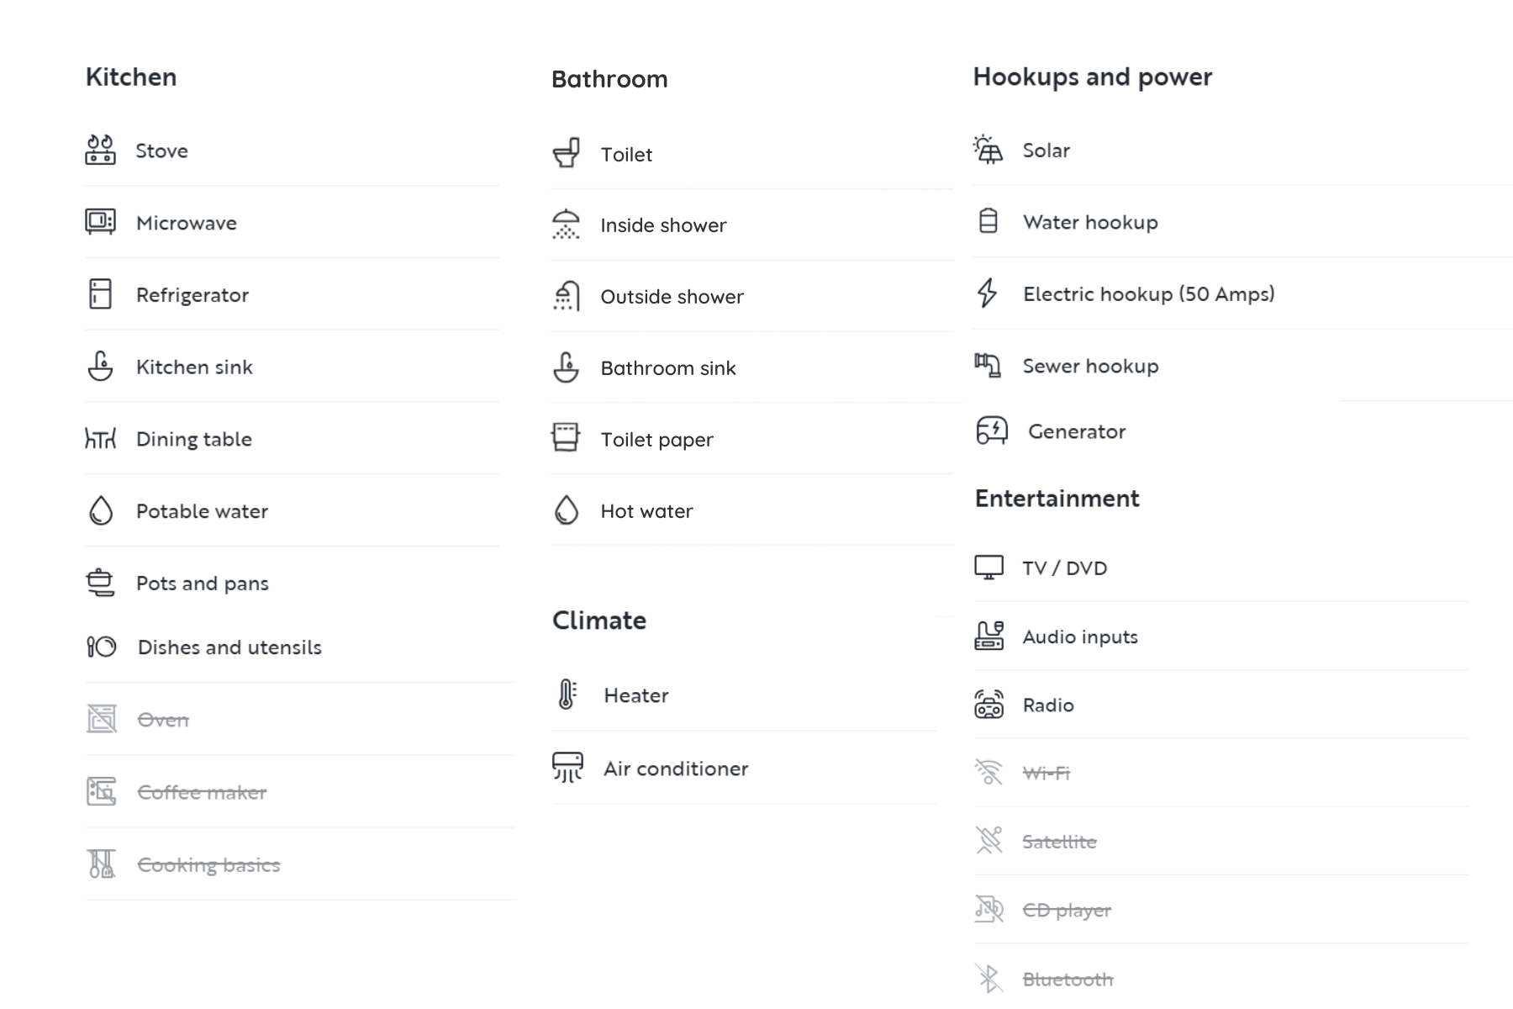Click the strikethrough Coffee maker text
Viewport: 1513px width, 1009px height.
coord(202,792)
